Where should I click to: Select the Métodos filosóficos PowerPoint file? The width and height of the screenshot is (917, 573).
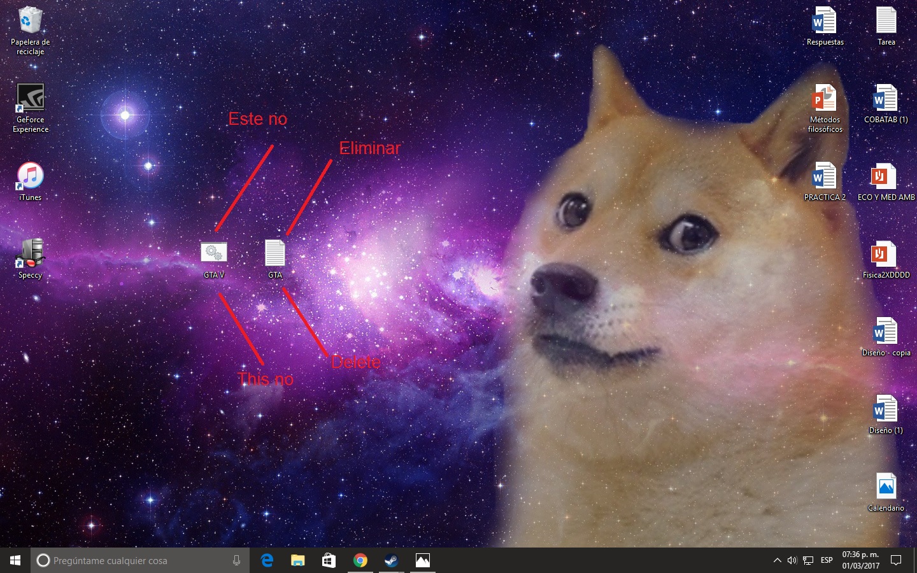(x=825, y=108)
